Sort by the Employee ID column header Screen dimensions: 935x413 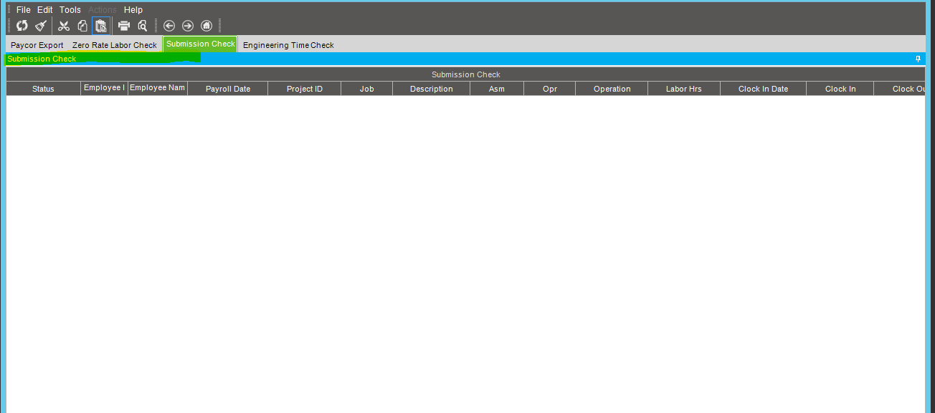click(x=104, y=89)
